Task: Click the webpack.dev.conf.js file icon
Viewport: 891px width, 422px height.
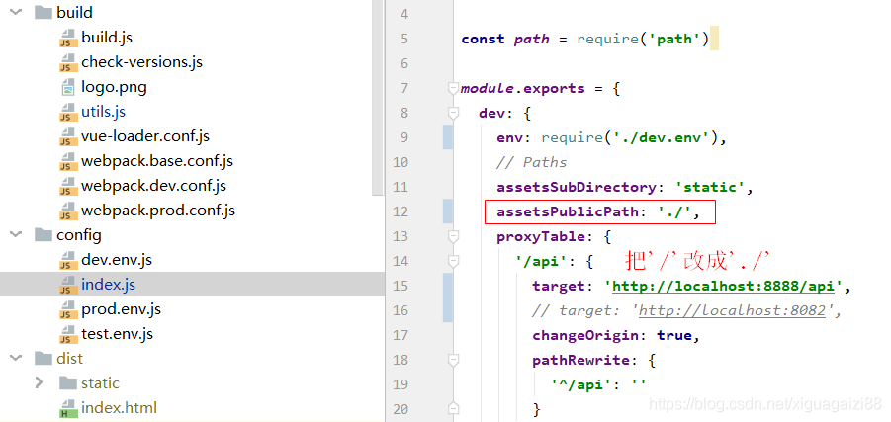Action: coord(67,187)
